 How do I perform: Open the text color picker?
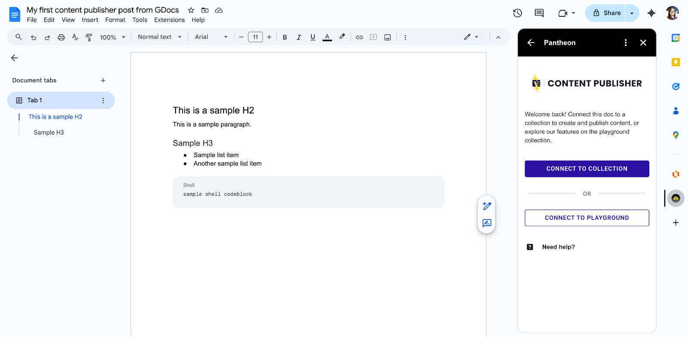click(x=327, y=37)
